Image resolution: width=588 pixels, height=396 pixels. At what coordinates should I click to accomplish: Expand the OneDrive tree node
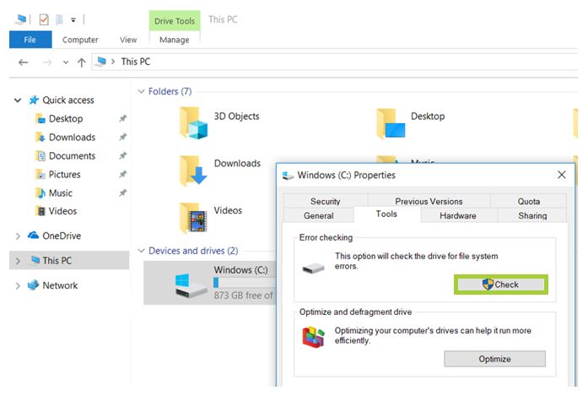18,236
